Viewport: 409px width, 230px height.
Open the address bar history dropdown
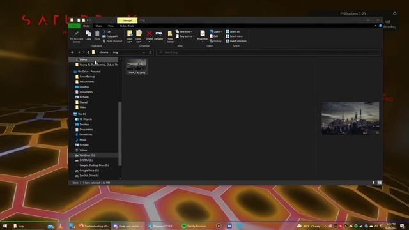(x=144, y=52)
